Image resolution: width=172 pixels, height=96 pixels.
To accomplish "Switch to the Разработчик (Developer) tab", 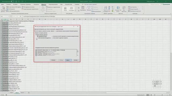I will 69,5.
